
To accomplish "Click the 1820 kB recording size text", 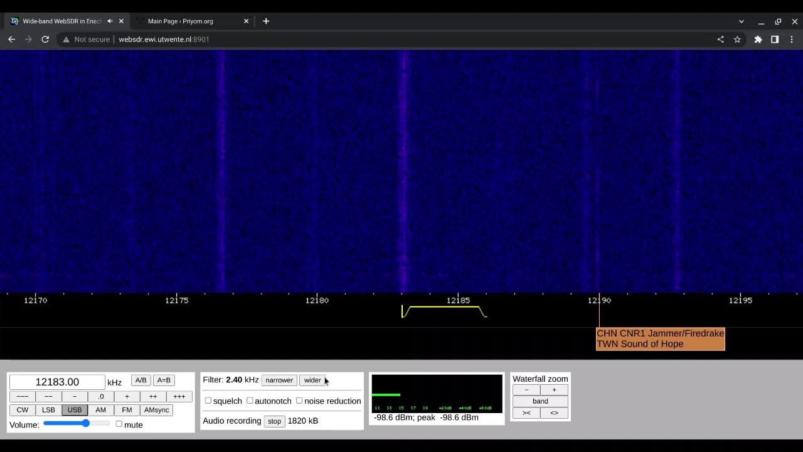I will tap(303, 421).
